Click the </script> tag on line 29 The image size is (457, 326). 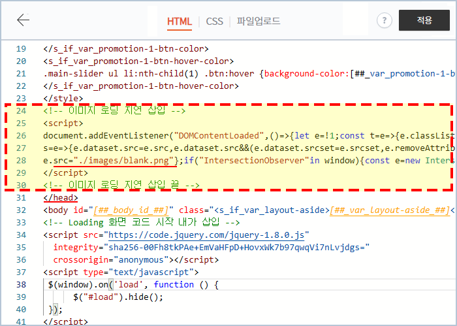pyautogui.click(x=65, y=173)
